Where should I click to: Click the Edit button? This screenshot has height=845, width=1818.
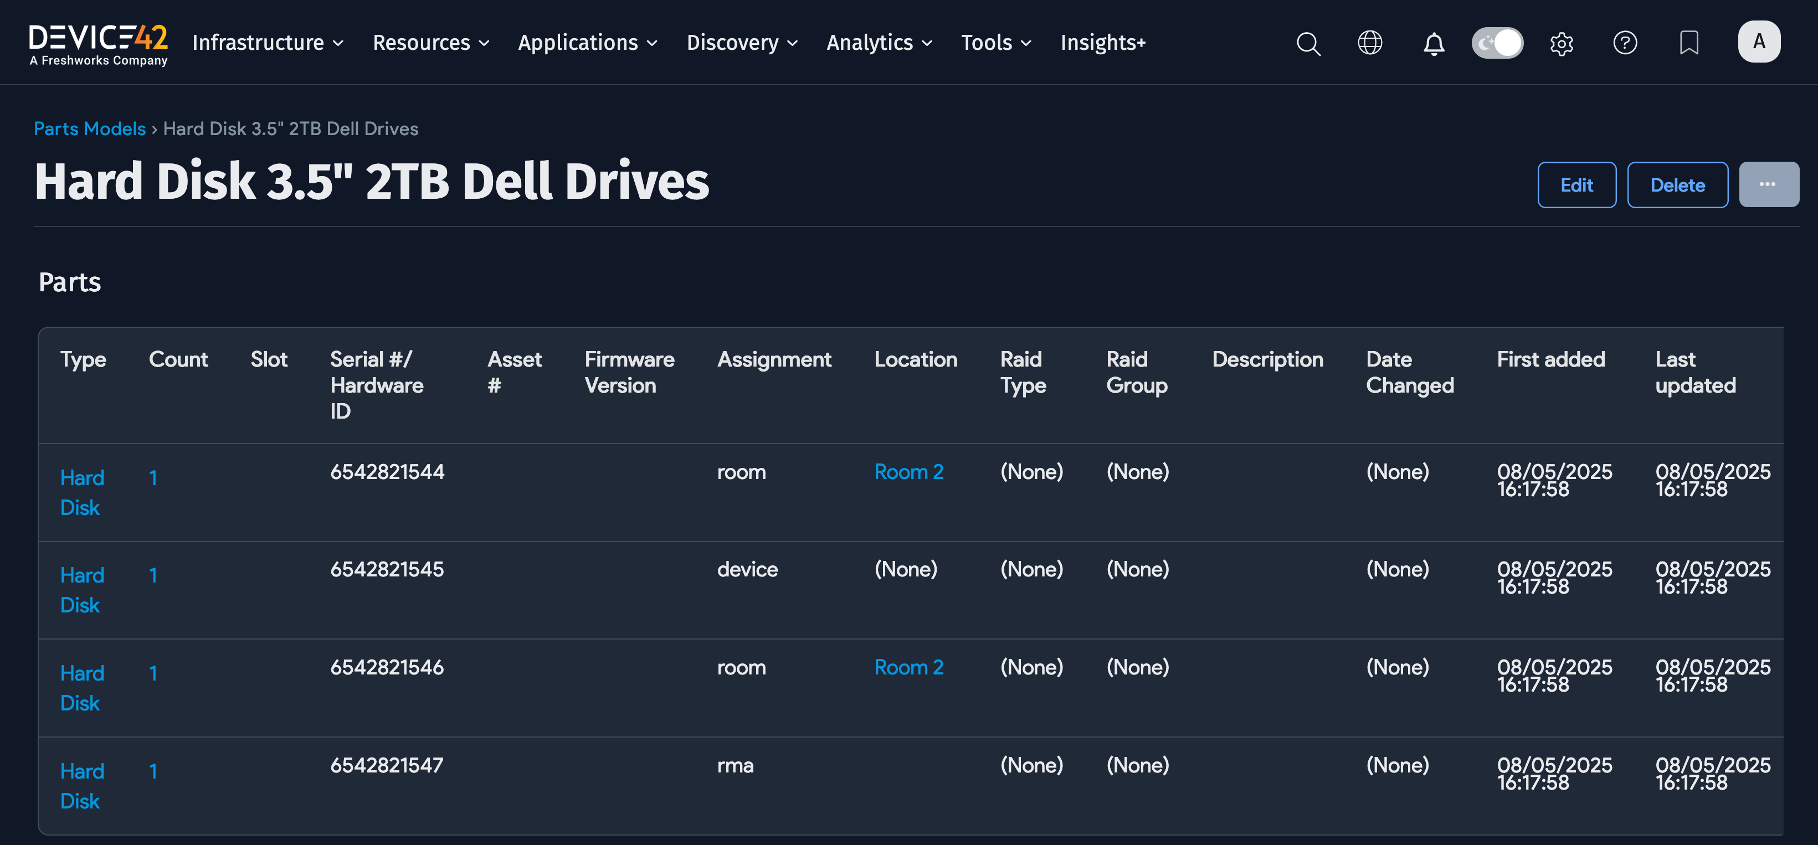point(1576,185)
